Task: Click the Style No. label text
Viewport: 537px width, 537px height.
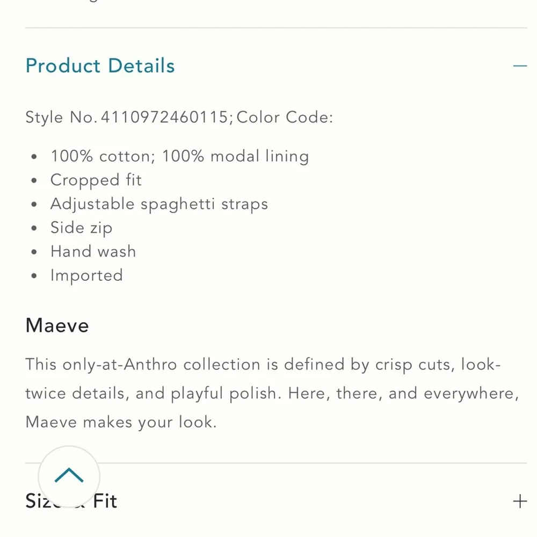Action: (x=60, y=117)
